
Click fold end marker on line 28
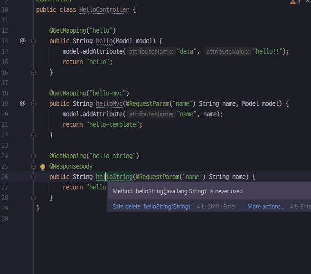(33, 198)
